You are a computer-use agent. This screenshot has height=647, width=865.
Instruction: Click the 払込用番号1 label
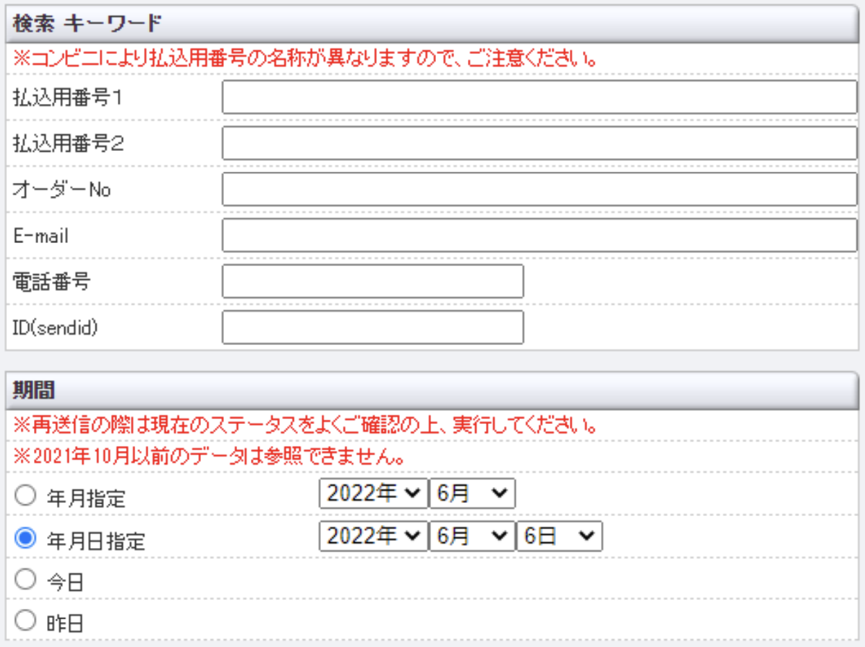tap(67, 98)
